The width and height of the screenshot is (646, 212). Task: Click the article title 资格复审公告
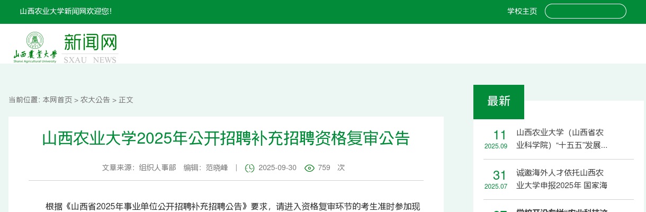226,138
